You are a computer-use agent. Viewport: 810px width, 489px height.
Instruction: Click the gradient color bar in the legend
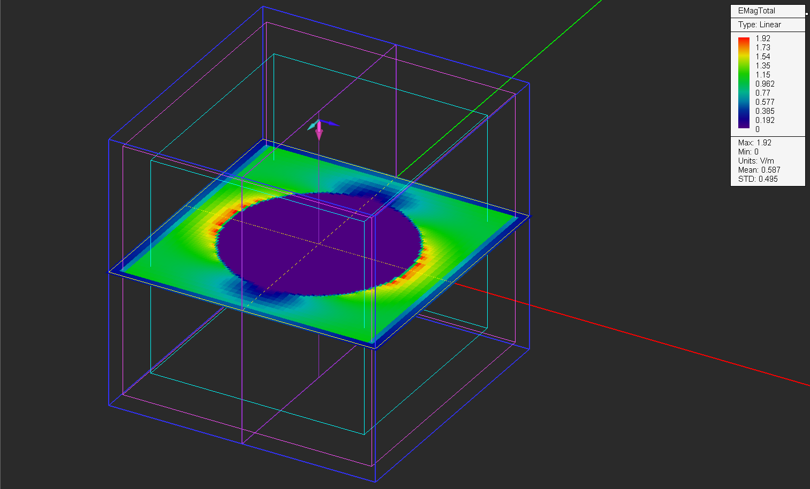[x=744, y=83]
